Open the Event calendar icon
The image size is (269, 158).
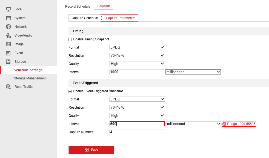point(8,53)
